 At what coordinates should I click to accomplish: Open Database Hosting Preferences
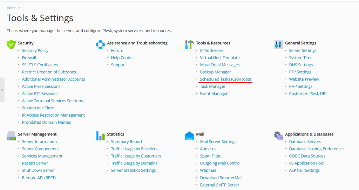[317, 149]
